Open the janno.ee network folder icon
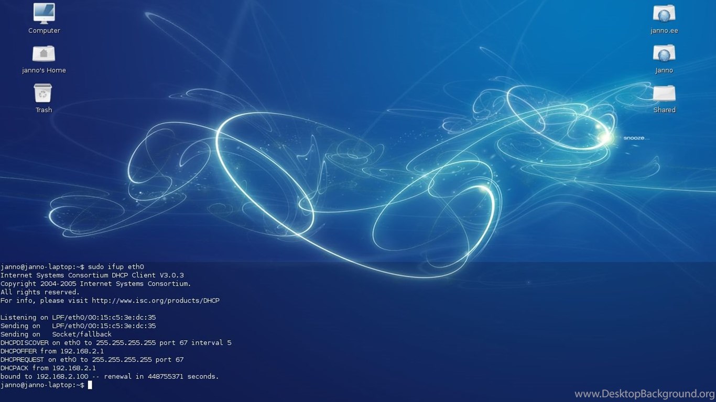 (664, 14)
